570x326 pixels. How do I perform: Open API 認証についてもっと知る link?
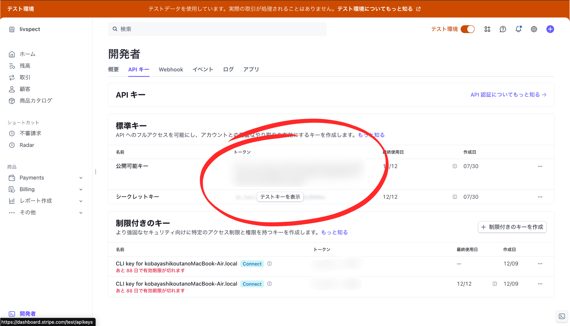[x=508, y=95]
